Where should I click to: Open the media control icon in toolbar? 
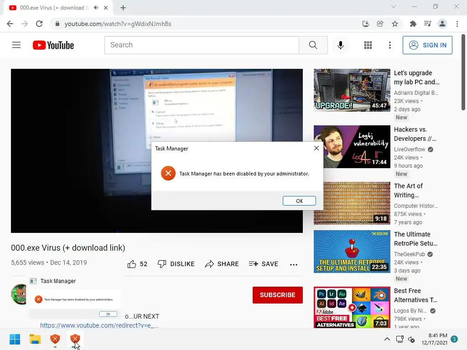click(428, 24)
